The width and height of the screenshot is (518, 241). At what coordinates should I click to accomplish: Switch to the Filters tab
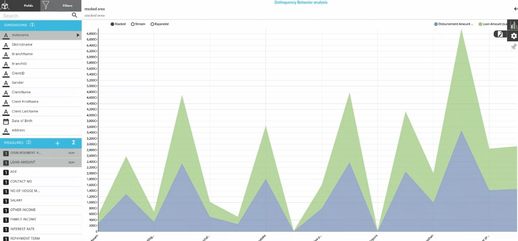67,6
